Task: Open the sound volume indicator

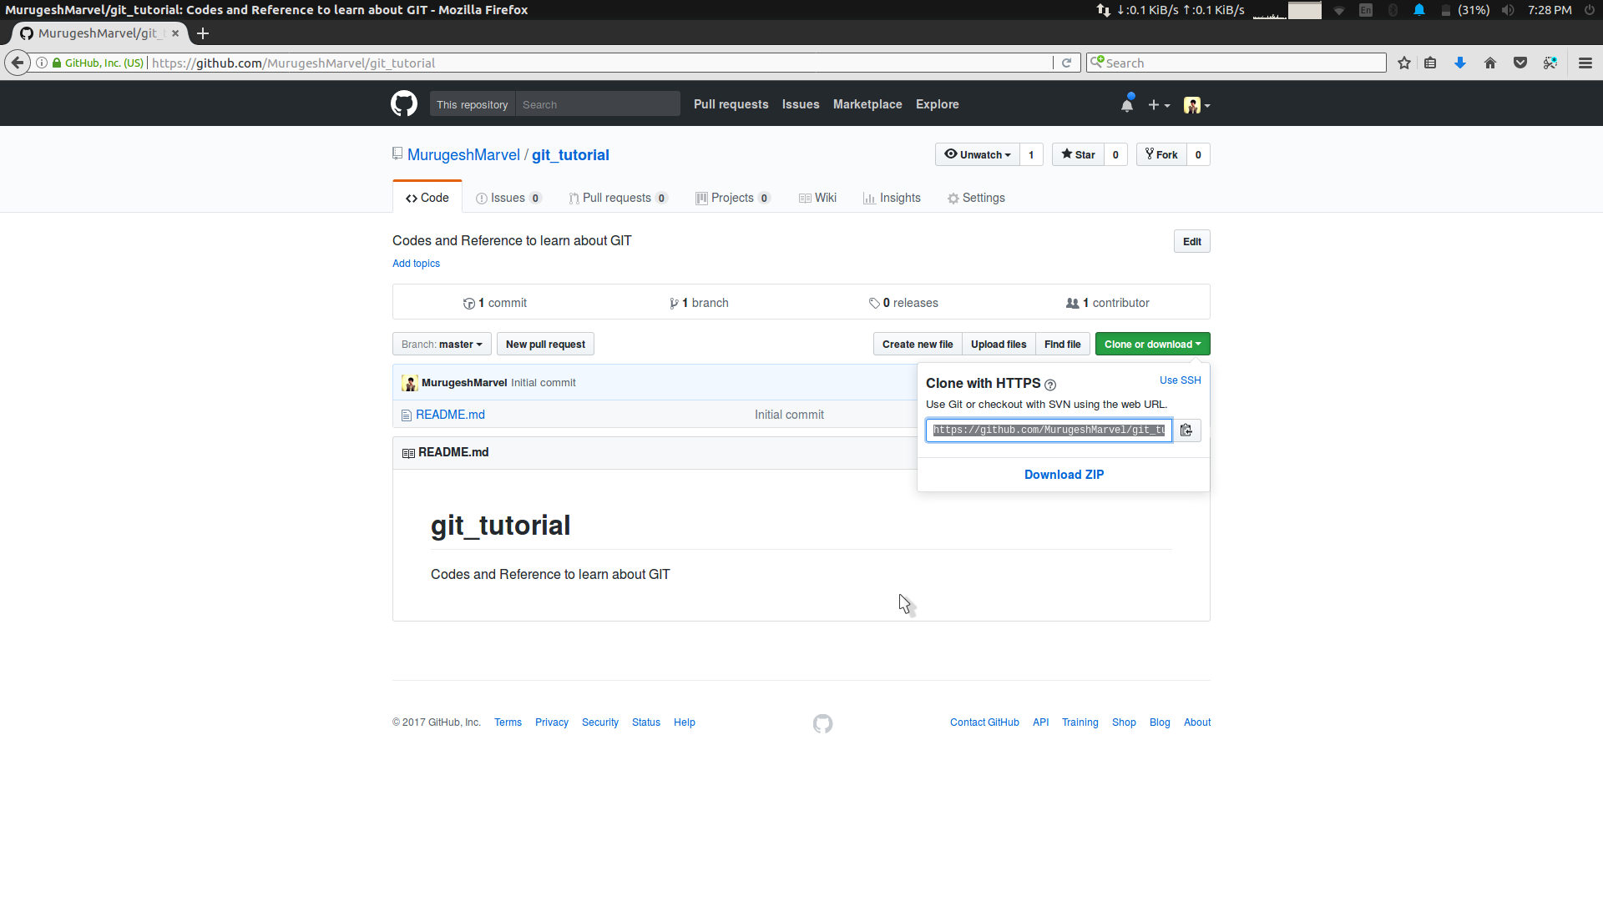Action: pyautogui.click(x=1507, y=10)
